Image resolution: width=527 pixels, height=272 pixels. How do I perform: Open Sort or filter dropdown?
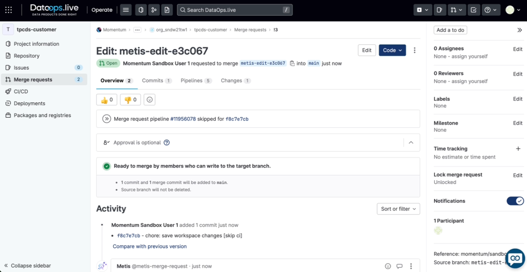[398, 209]
